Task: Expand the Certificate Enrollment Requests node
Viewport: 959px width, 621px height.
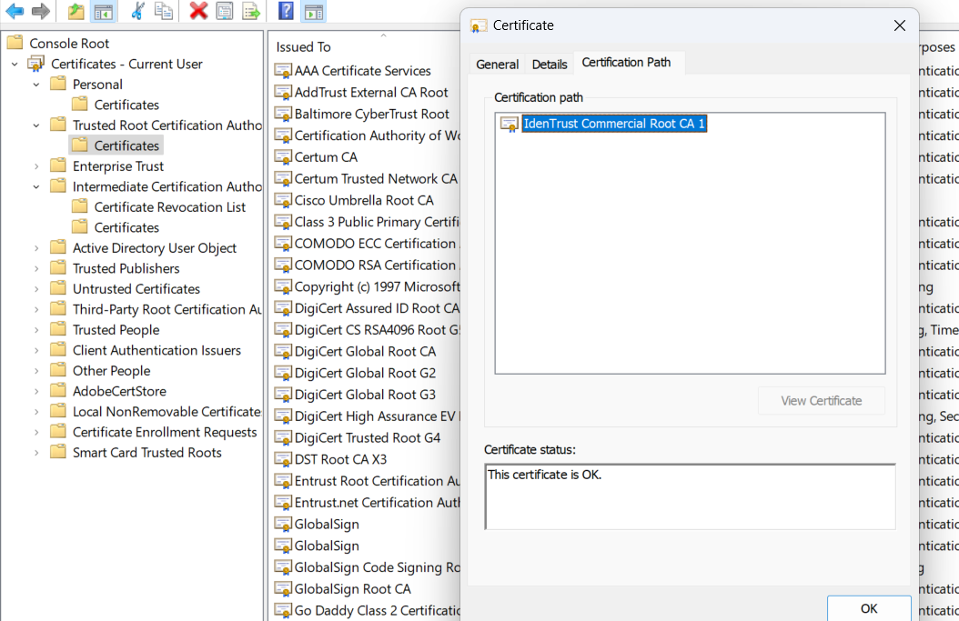Action: 36,432
